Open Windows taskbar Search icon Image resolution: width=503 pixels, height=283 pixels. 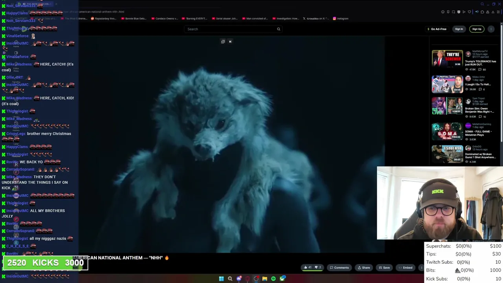click(230, 279)
